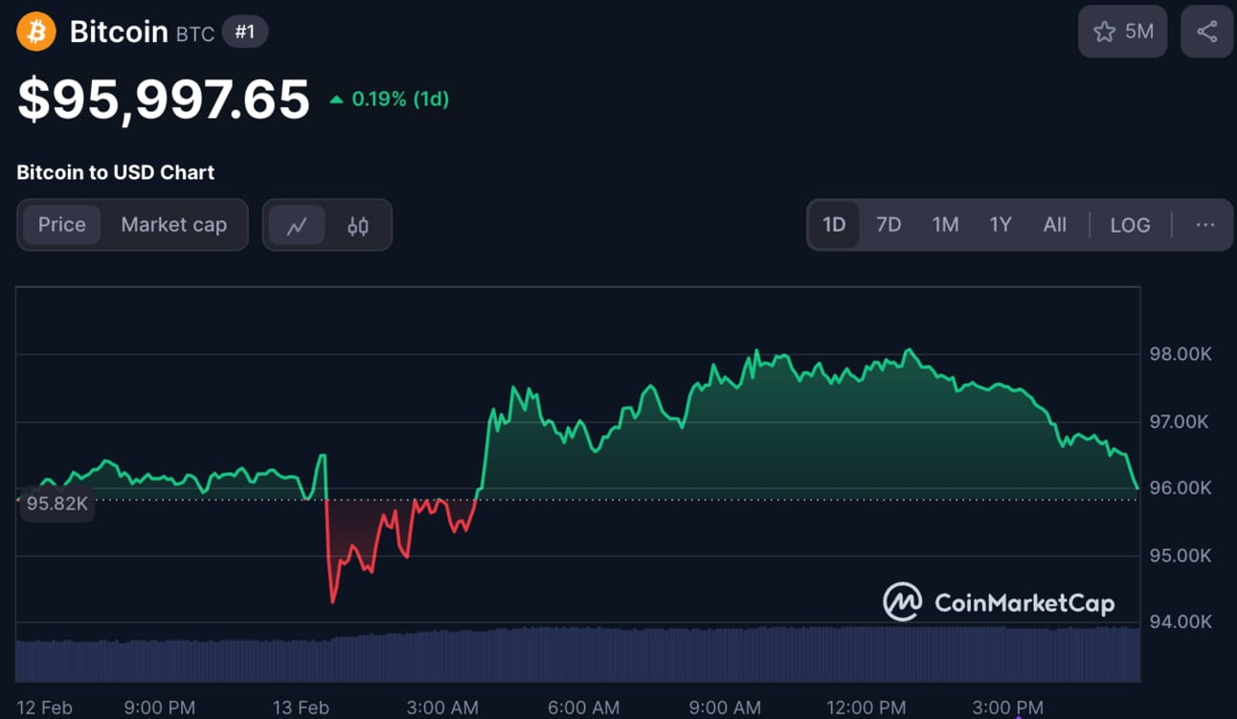Image resolution: width=1237 pixels, height=719 pixels.
Task: Select the 1M time range
Action: (945, 225)
